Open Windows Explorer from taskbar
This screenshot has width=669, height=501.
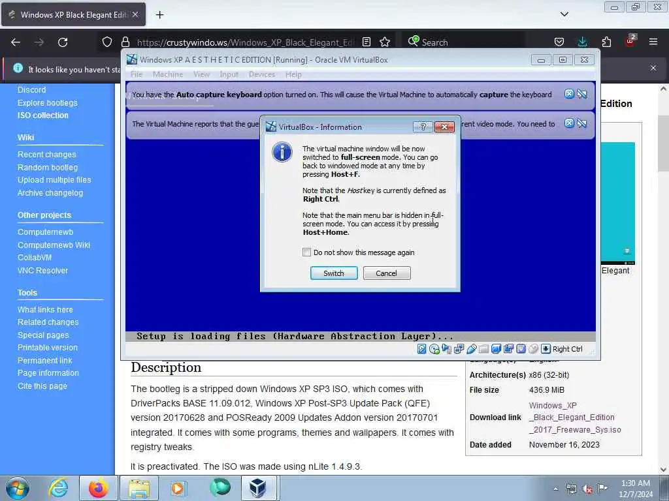coord(139,488)
